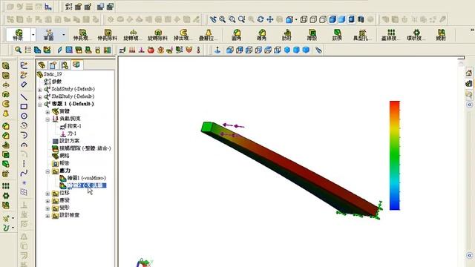The image size is (475, 267).
Task: Collapse the 應力 (Stress) folder
Action: [x=47, y=171]
